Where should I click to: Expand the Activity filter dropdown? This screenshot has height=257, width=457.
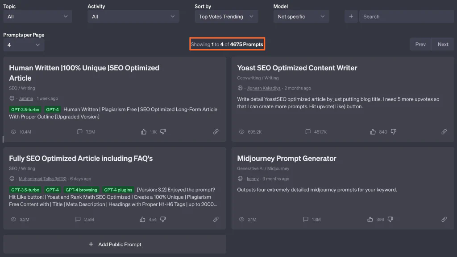(133, 16)
